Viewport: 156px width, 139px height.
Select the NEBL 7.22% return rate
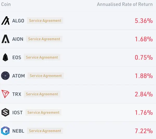coord(144,131)
